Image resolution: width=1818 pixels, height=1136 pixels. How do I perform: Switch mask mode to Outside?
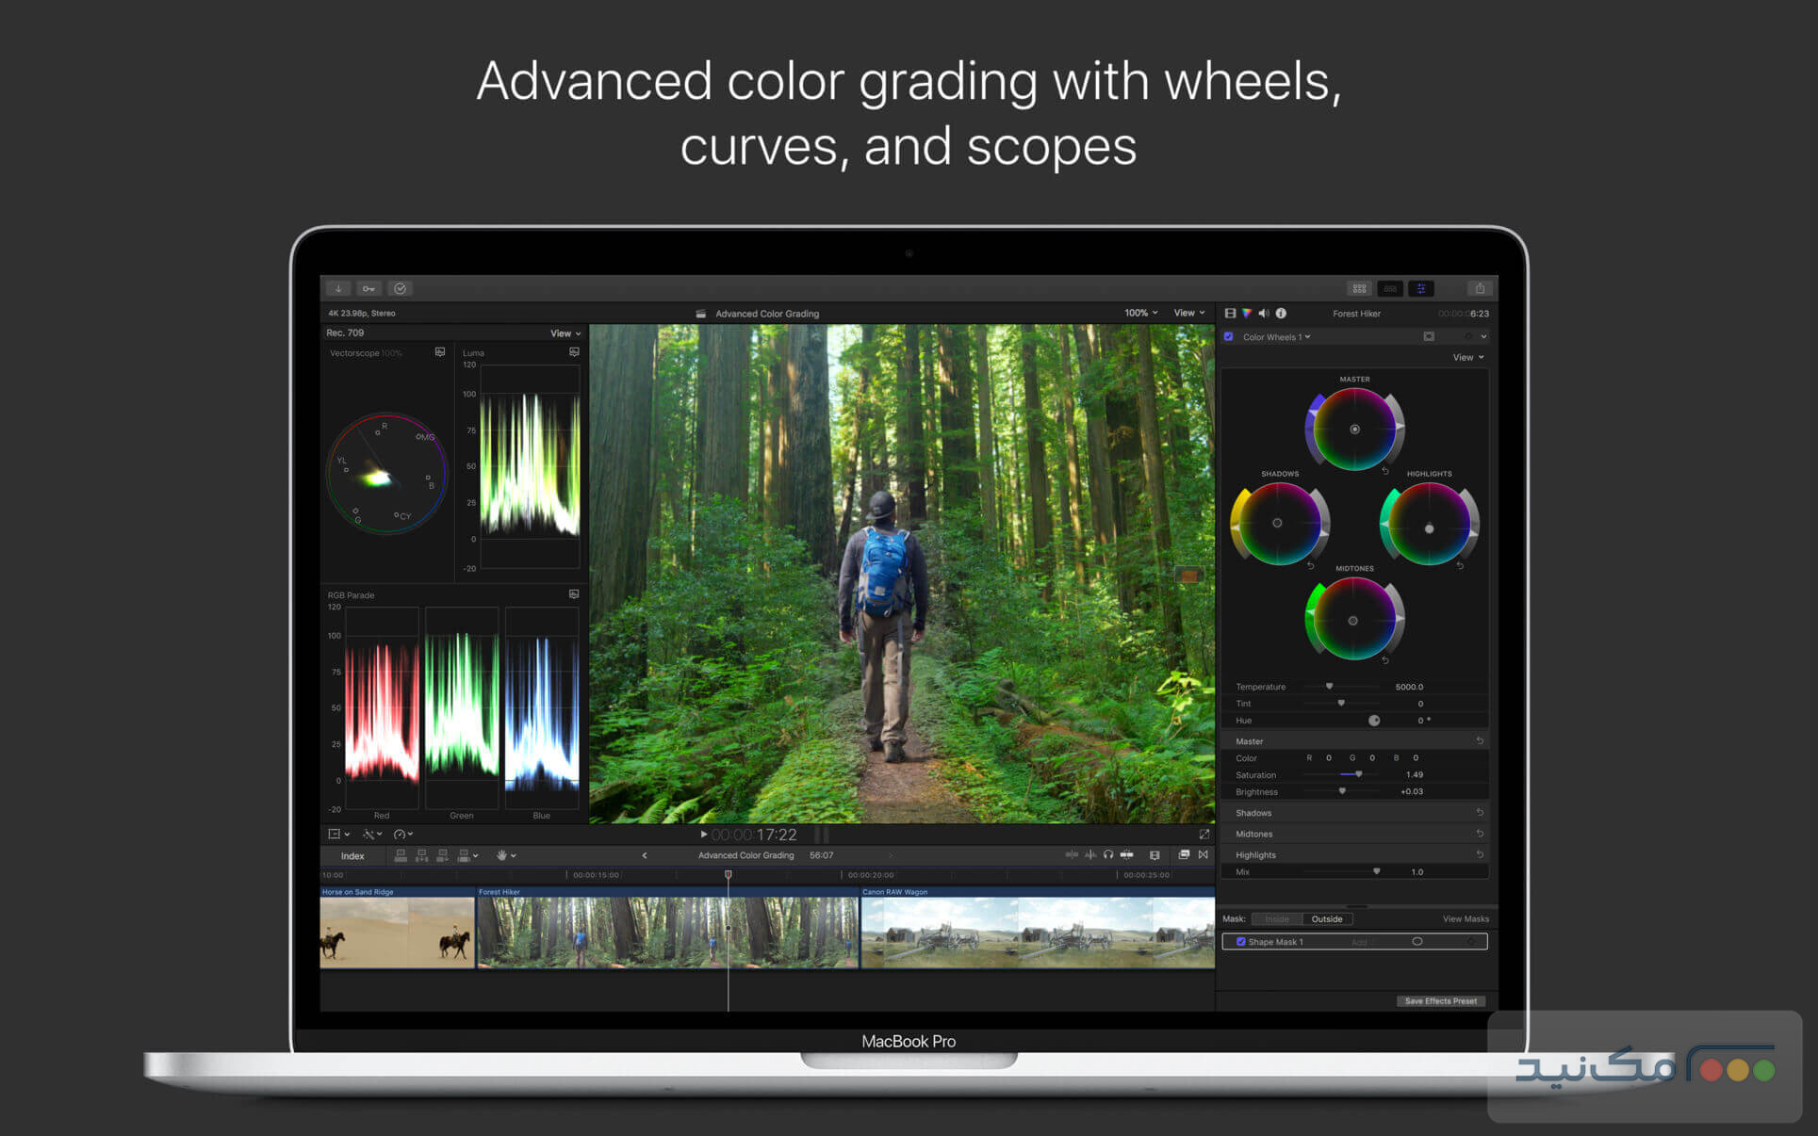coord(1327,918)
